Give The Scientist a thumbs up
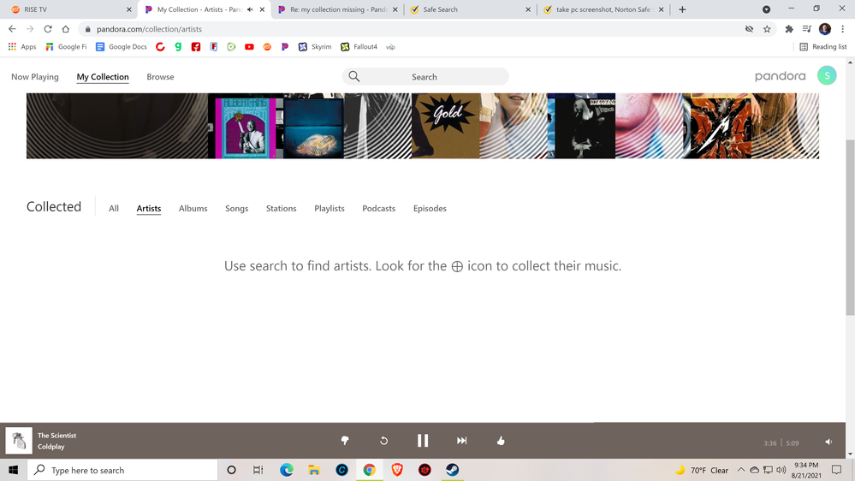Screen dimensions: 855x481 point(501,441)
